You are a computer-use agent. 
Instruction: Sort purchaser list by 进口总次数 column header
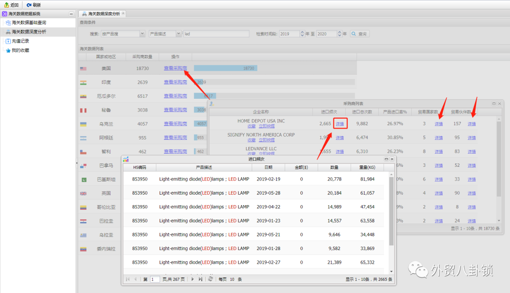(362, 112)
